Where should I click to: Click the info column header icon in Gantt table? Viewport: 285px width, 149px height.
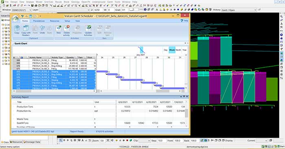(22, 58)
